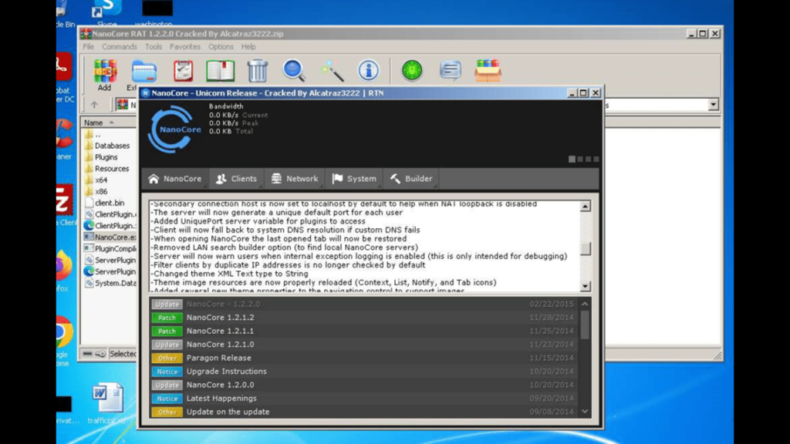This screenshot has width=790, height=444.
Task: Select the 'NanoCore - 1.2.2.0' update entry
Action: 364,304
